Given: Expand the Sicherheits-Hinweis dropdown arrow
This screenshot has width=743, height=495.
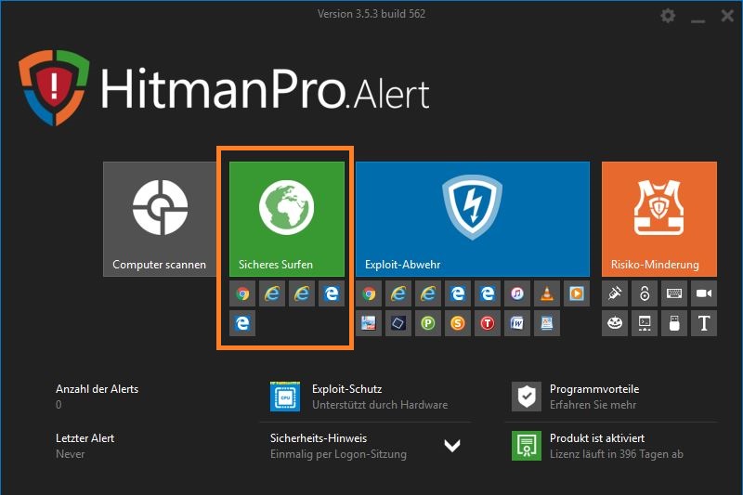Looking at the screenshot, I should click(452, 446).
